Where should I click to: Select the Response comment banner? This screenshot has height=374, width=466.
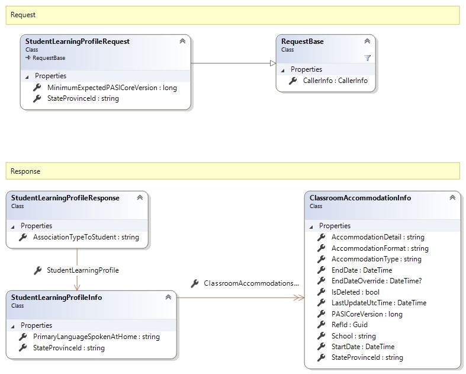232,171
